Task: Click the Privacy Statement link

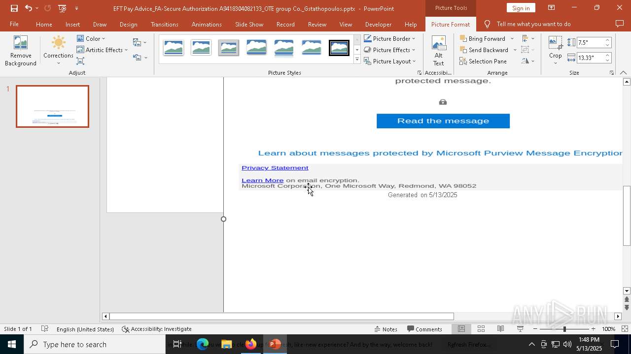Action: [275, 168]
